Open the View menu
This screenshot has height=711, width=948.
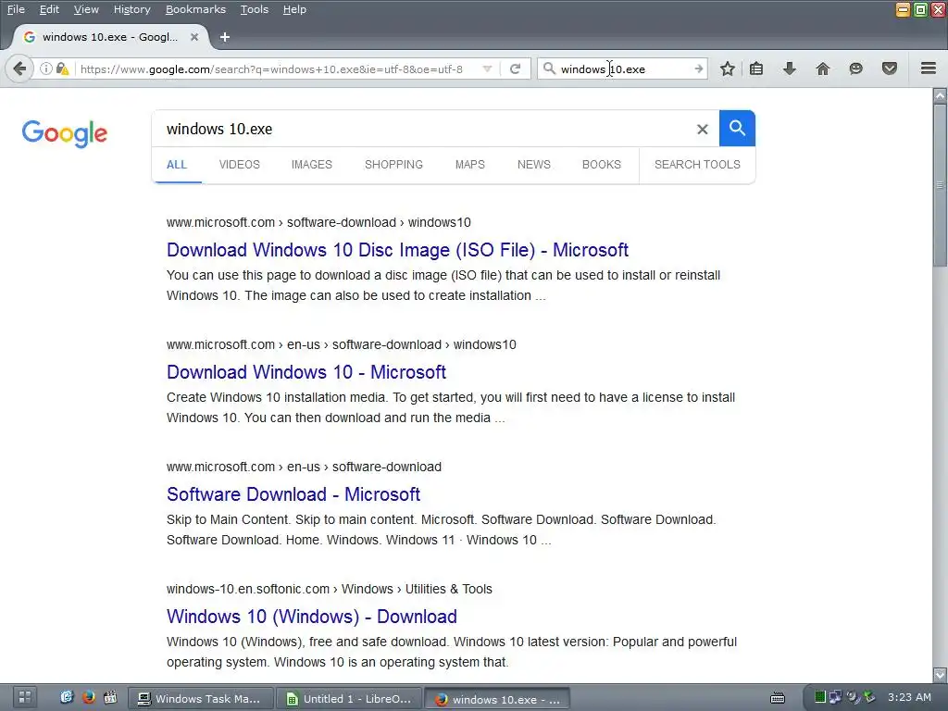86,9
